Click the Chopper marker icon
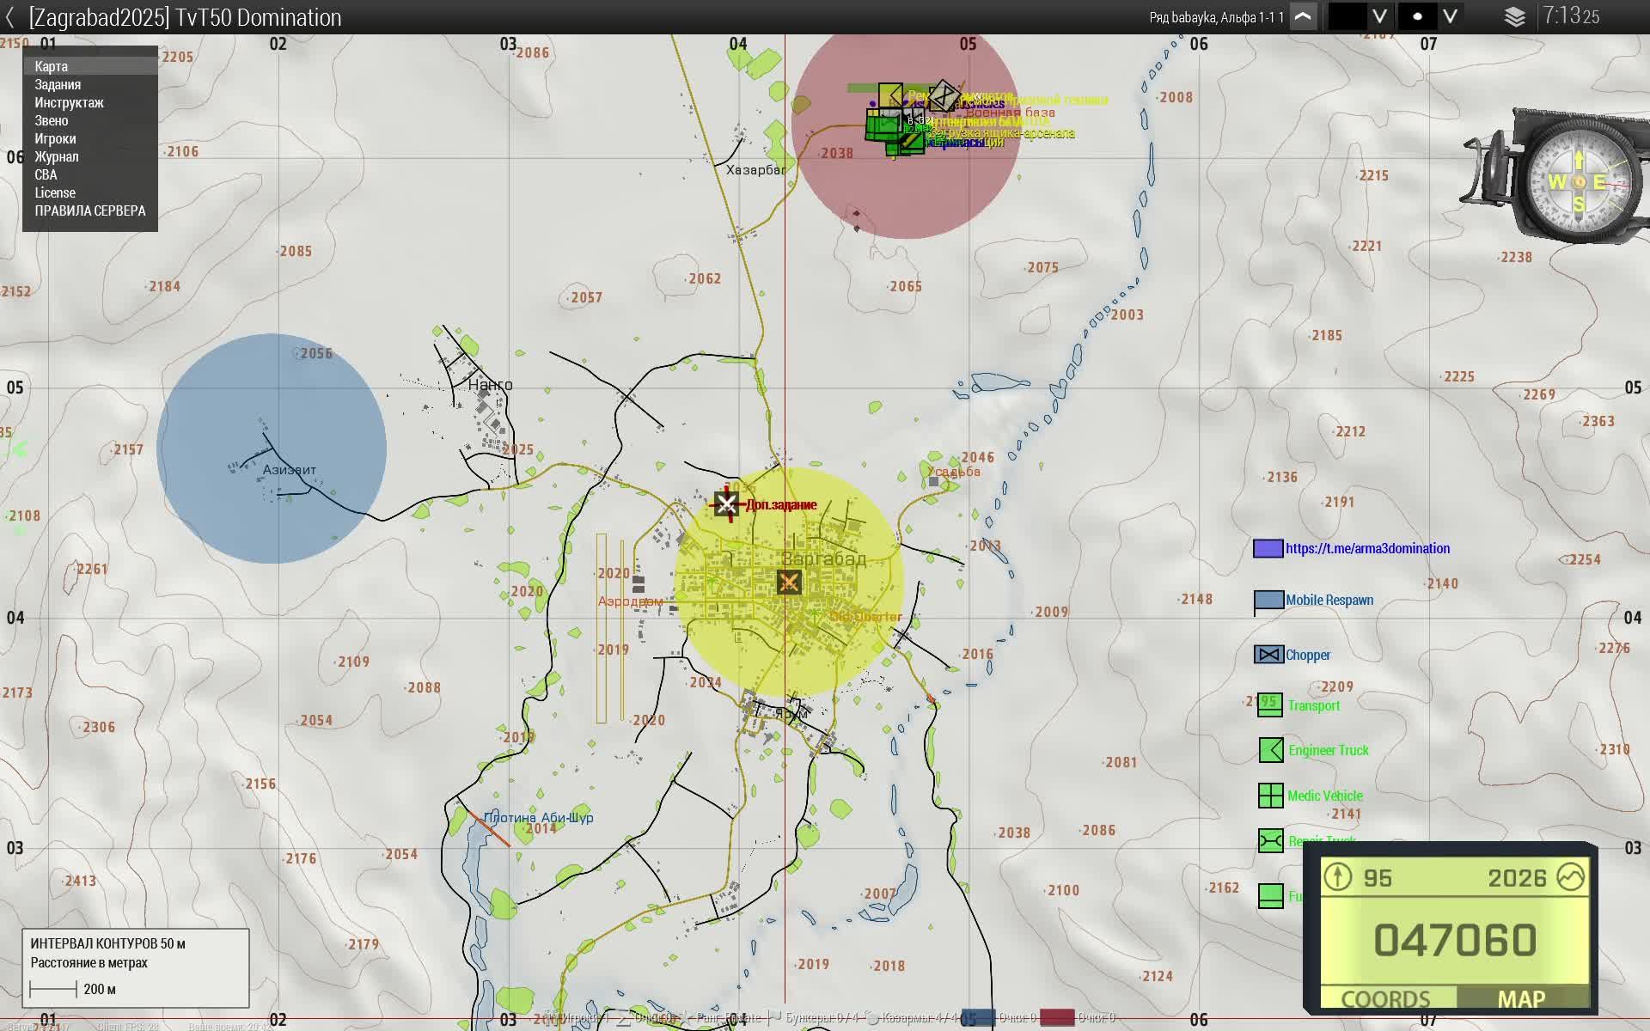 click(1268, 655)
